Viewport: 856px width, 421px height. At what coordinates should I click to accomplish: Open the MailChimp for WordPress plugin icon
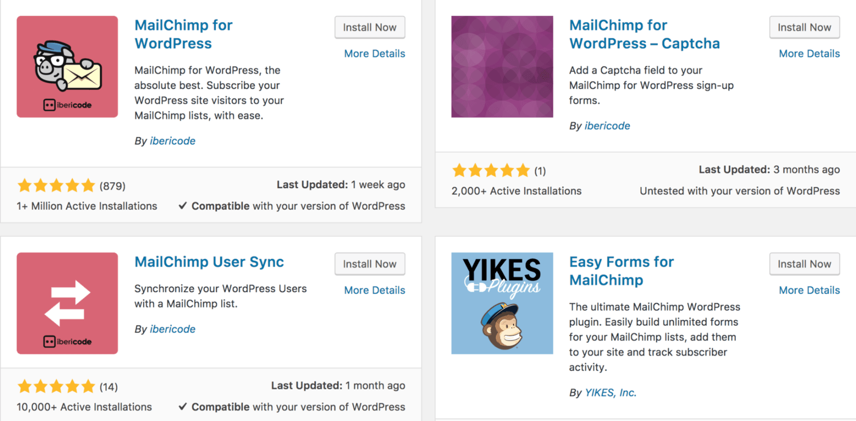(x=67, y=67)
